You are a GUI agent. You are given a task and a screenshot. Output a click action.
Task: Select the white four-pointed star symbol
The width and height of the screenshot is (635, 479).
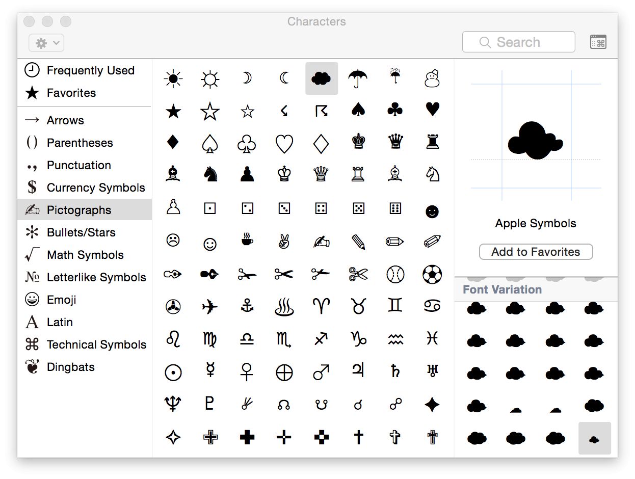[173, 437]
